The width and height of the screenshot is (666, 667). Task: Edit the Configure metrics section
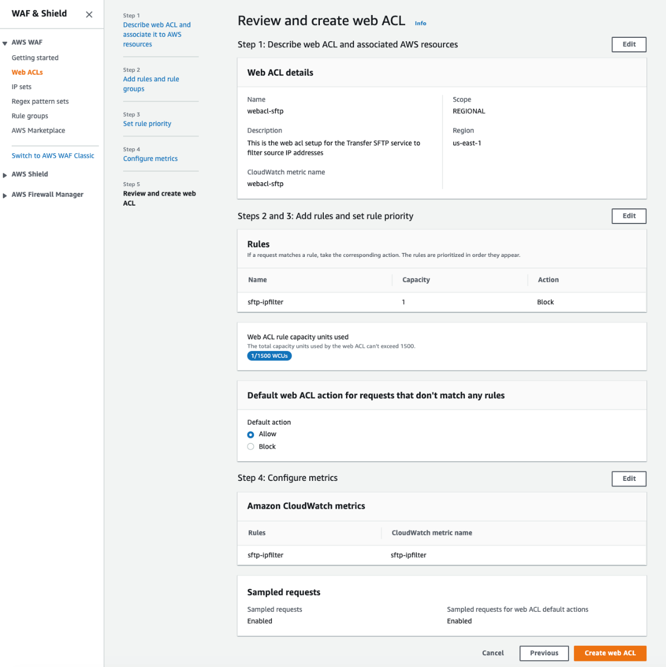coord(629,478)
